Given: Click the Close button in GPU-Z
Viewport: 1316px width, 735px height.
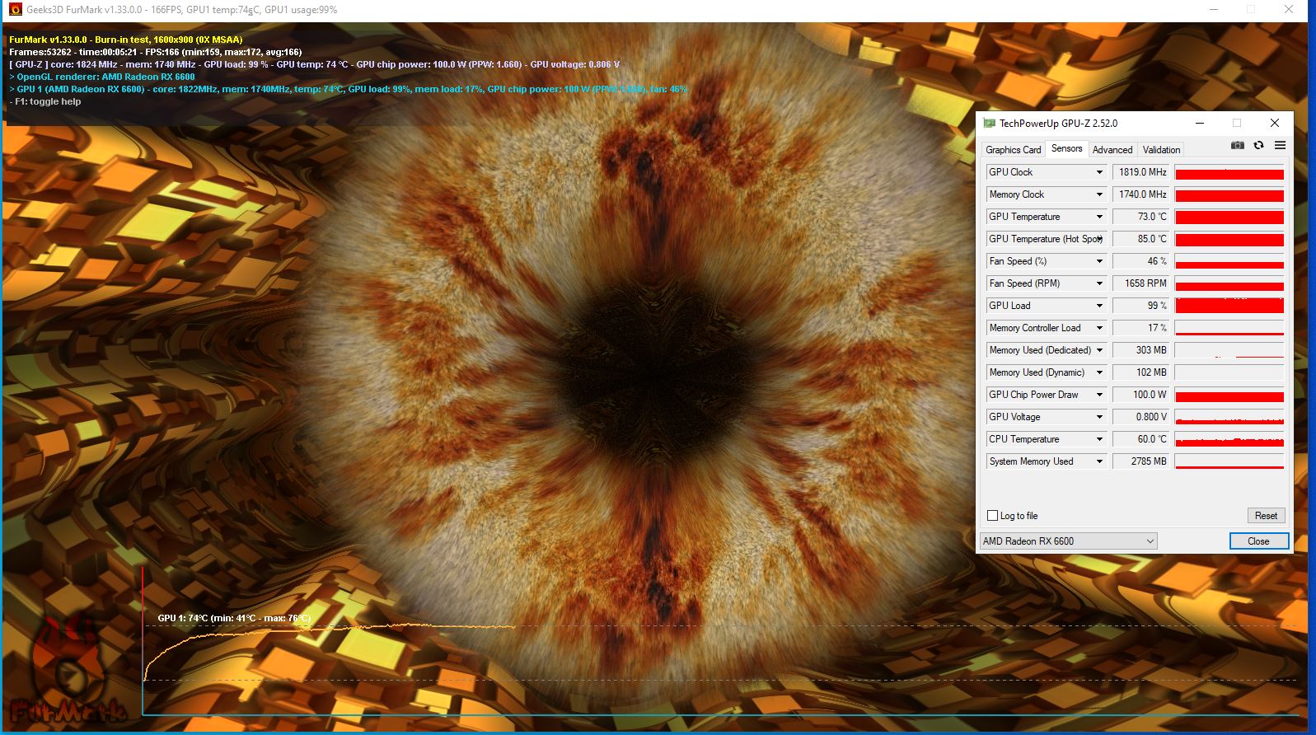Looking at the screenshot, I should point(1258,541).
